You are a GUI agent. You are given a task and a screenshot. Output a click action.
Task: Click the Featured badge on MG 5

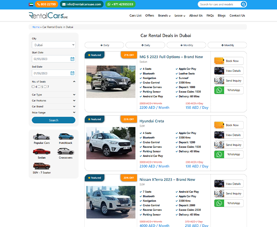pos(94,55)
